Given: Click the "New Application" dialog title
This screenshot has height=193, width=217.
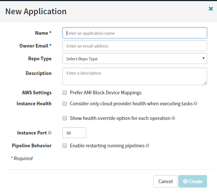Looking at the screenshot, I should [36, 11].
